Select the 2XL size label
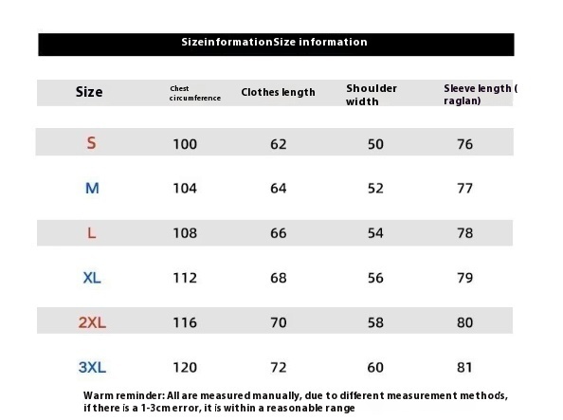 (x=92, y=322)
